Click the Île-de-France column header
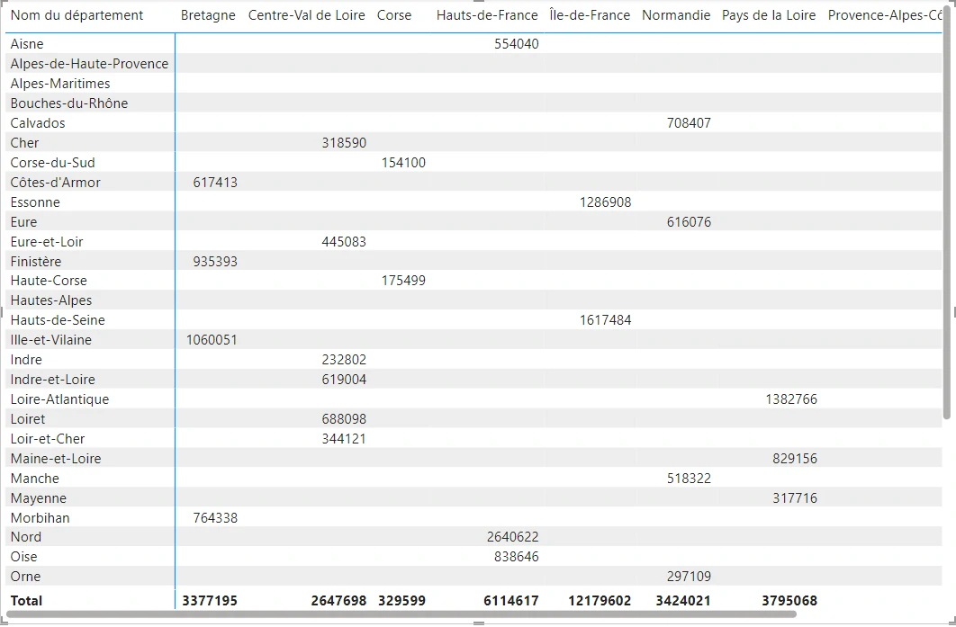This screenshot has width=956, height=627. [x=590, y=15]
